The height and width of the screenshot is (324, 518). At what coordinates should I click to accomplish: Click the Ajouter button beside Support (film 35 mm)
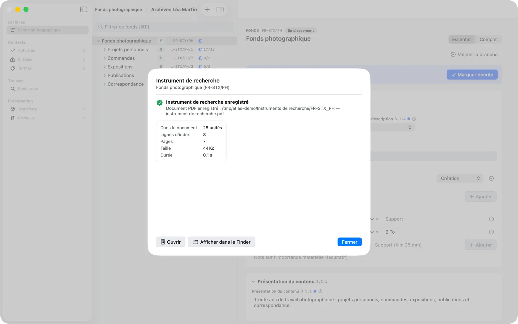[x=480, y=245]
